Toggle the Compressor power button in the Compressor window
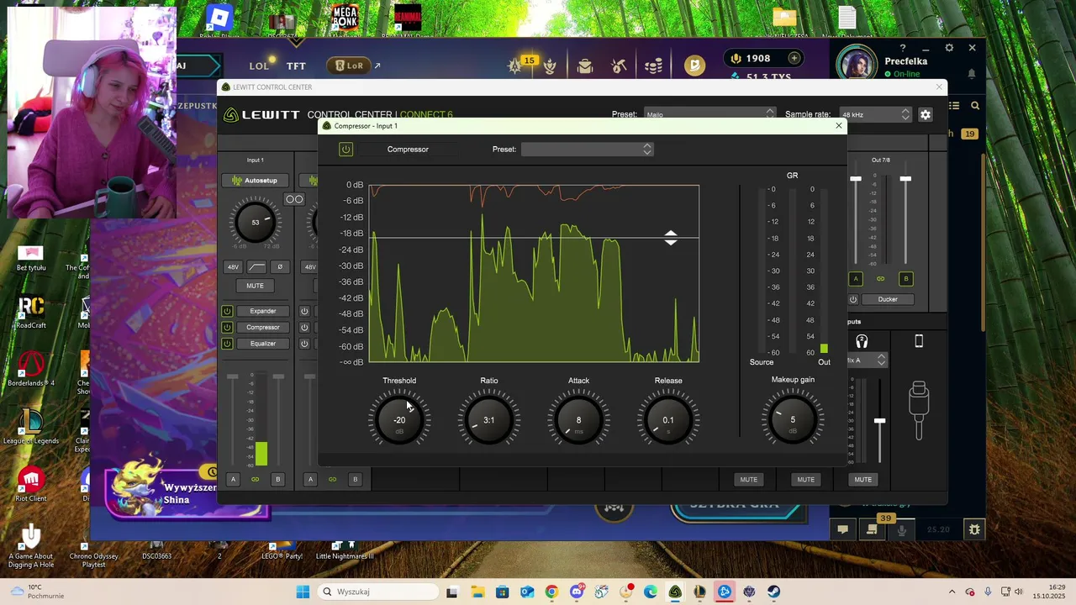The width and height of the screenshot is (1076, 605). 345,150
